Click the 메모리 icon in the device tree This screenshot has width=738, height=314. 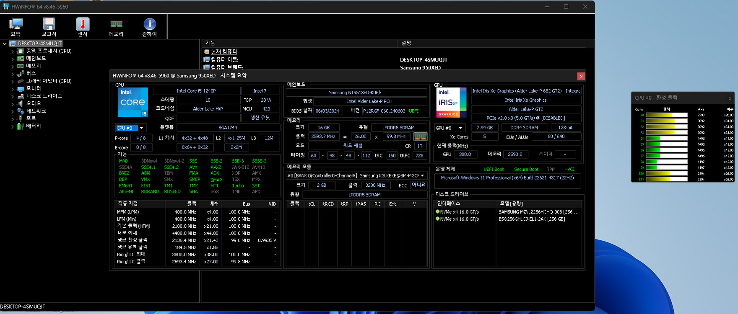pyautogui.click(x=20, y=66)
